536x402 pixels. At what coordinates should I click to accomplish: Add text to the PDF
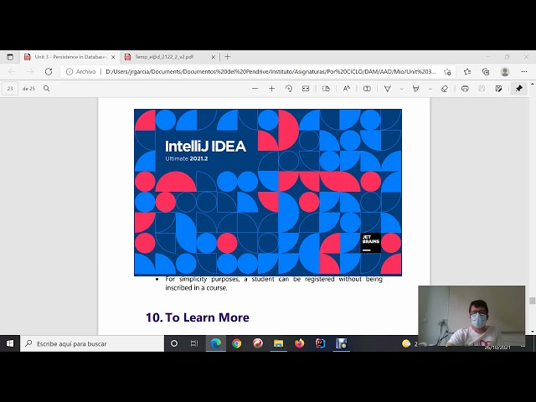pyautogui.click(x=367, y=89)
